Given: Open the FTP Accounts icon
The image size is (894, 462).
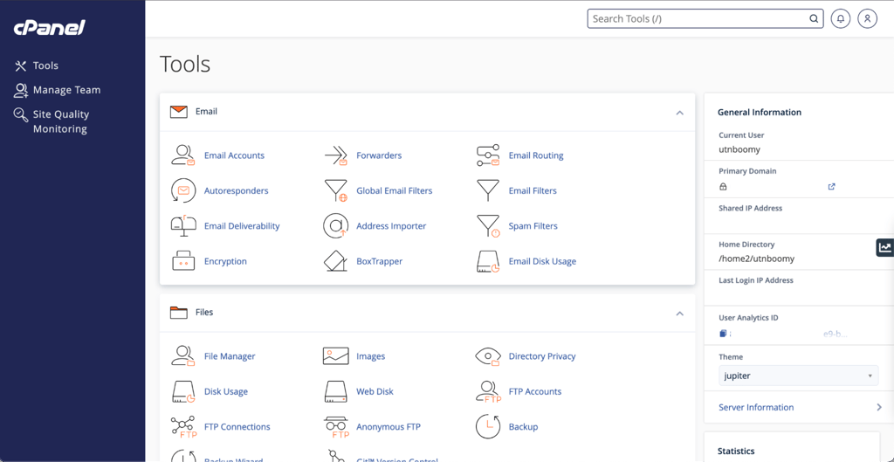Looking at the screenshot, I should 488,391.
